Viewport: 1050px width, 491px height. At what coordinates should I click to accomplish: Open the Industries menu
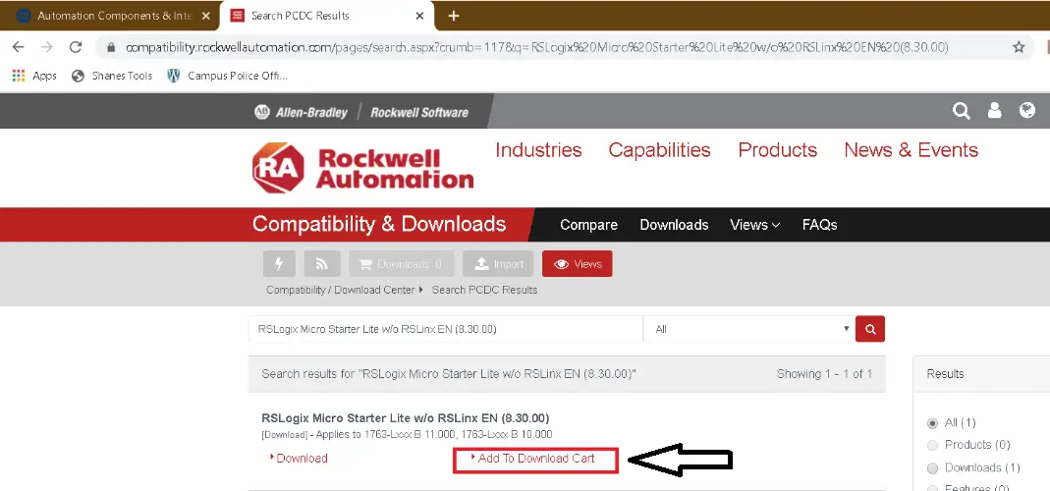[538, 149]
